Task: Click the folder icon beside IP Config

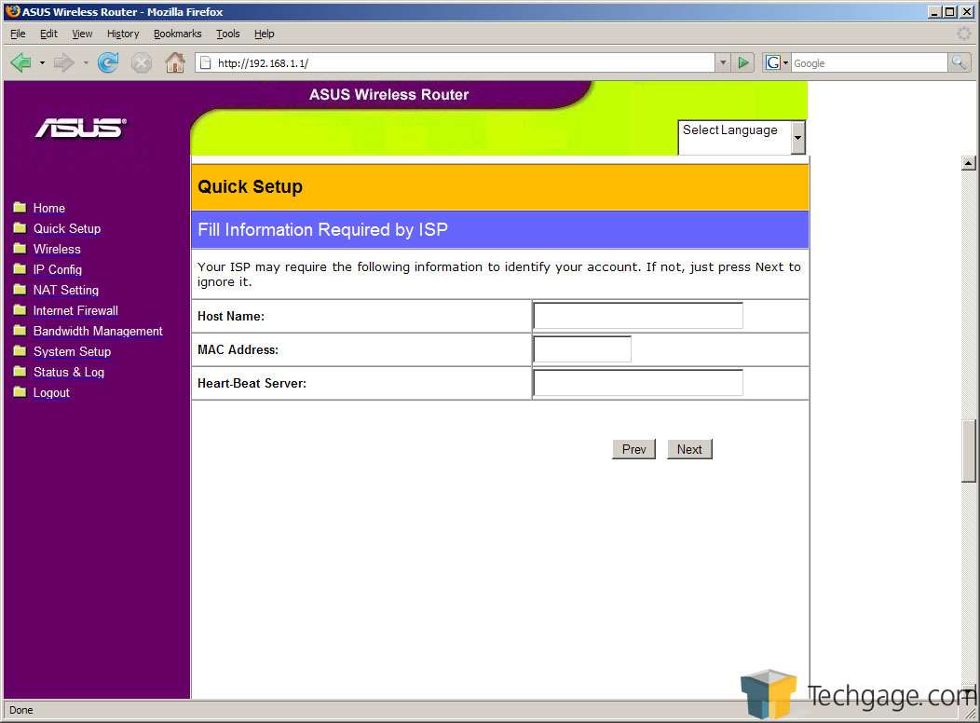Action: 20,268
